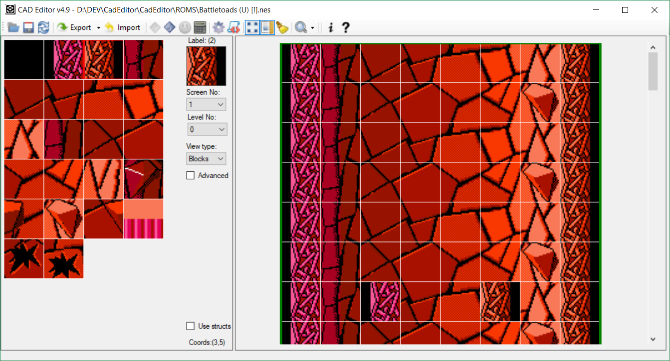
Task: Click the orange chain tile in map interior
Action: point(500,302)
